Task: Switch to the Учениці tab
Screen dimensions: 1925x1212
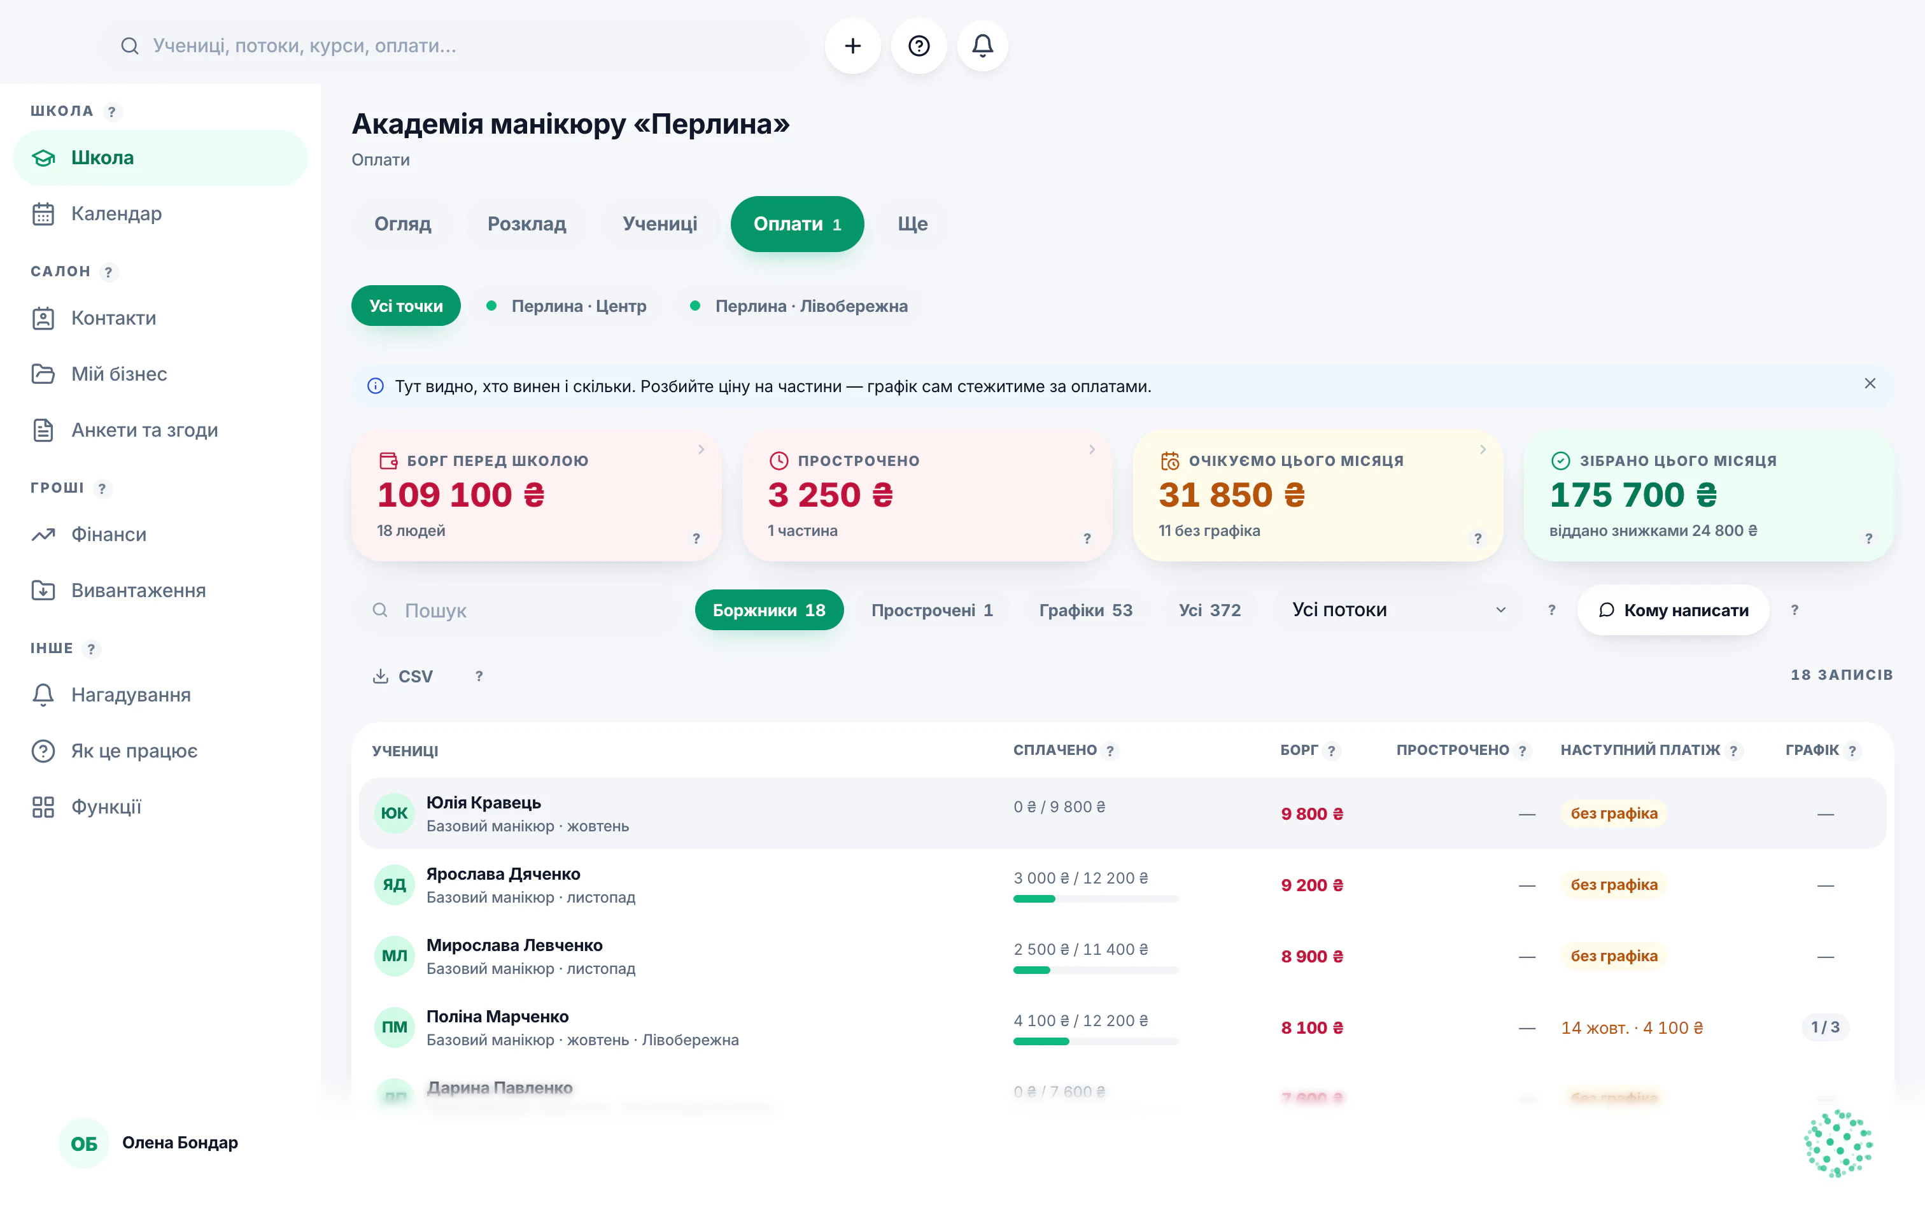Action: click(659, 224)
